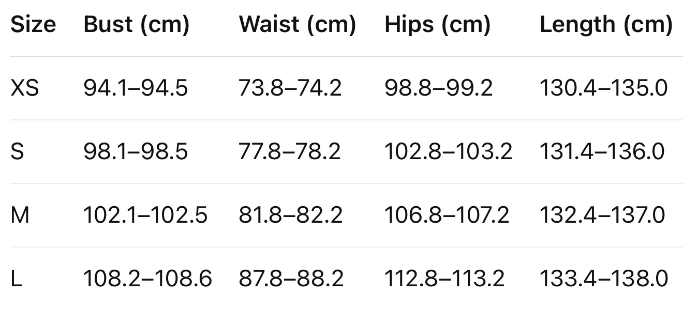
Task: Select the M size row label
Action: click(20, 215)
